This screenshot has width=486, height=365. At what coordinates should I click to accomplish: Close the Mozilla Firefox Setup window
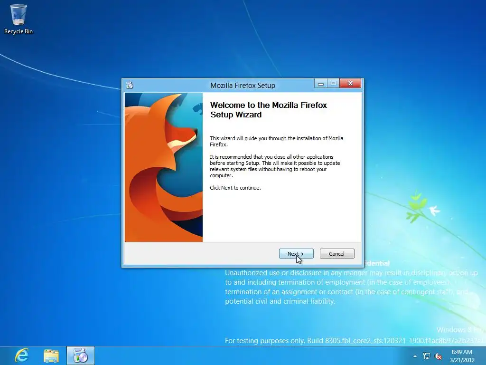(x=350, y=83)
